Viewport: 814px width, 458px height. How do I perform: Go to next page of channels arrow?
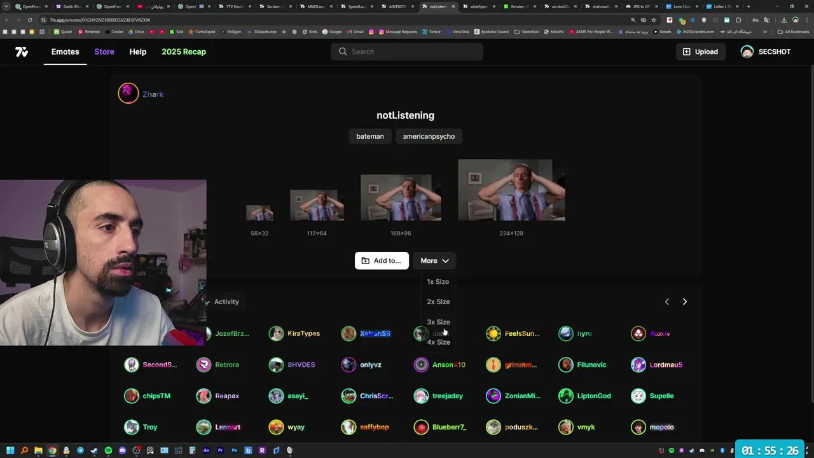tap(685, 302)
